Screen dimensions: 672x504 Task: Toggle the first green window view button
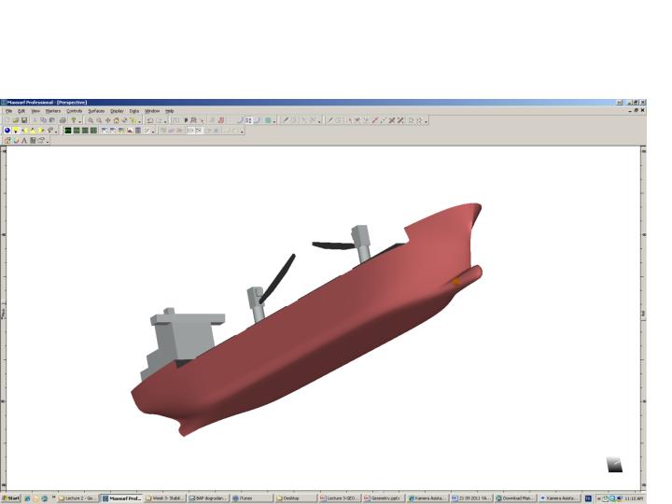tap(68, 131)
